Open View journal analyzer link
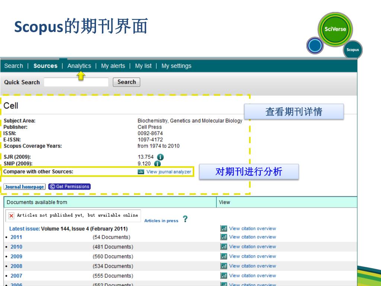 (169, 172)
